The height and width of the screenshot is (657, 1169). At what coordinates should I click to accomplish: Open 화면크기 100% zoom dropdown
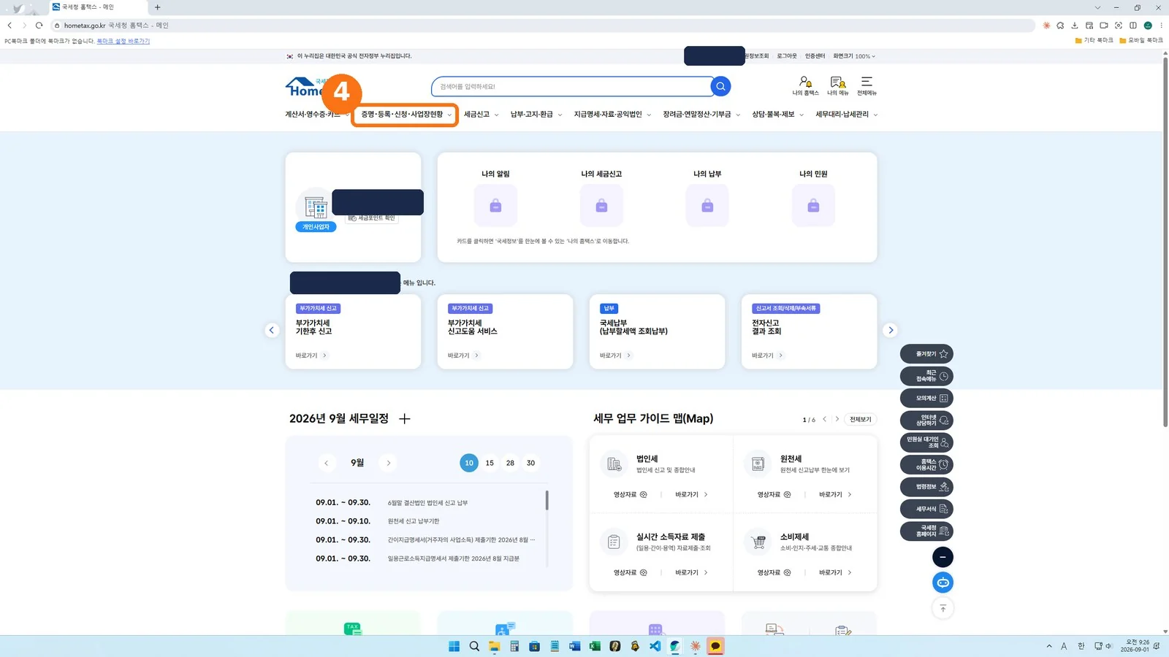[x=854, y=56]
